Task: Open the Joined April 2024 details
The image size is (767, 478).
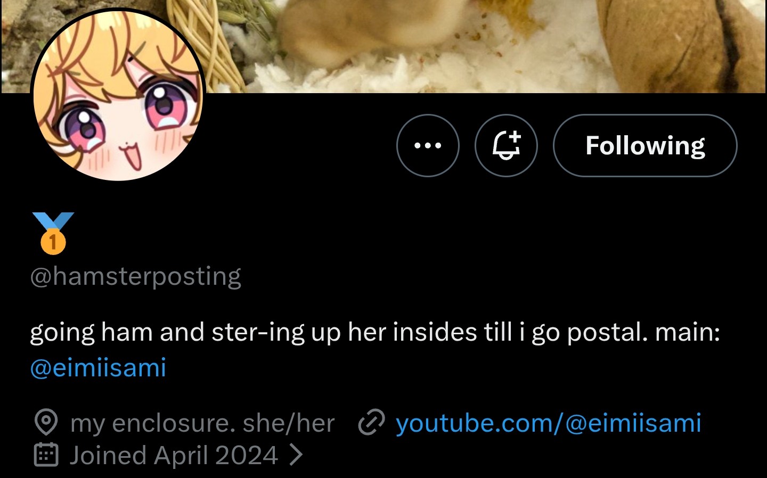Action: coord(174,456)
